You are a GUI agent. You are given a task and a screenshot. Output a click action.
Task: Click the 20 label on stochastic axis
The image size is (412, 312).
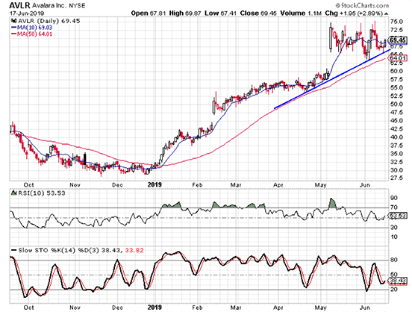point(394,290)
